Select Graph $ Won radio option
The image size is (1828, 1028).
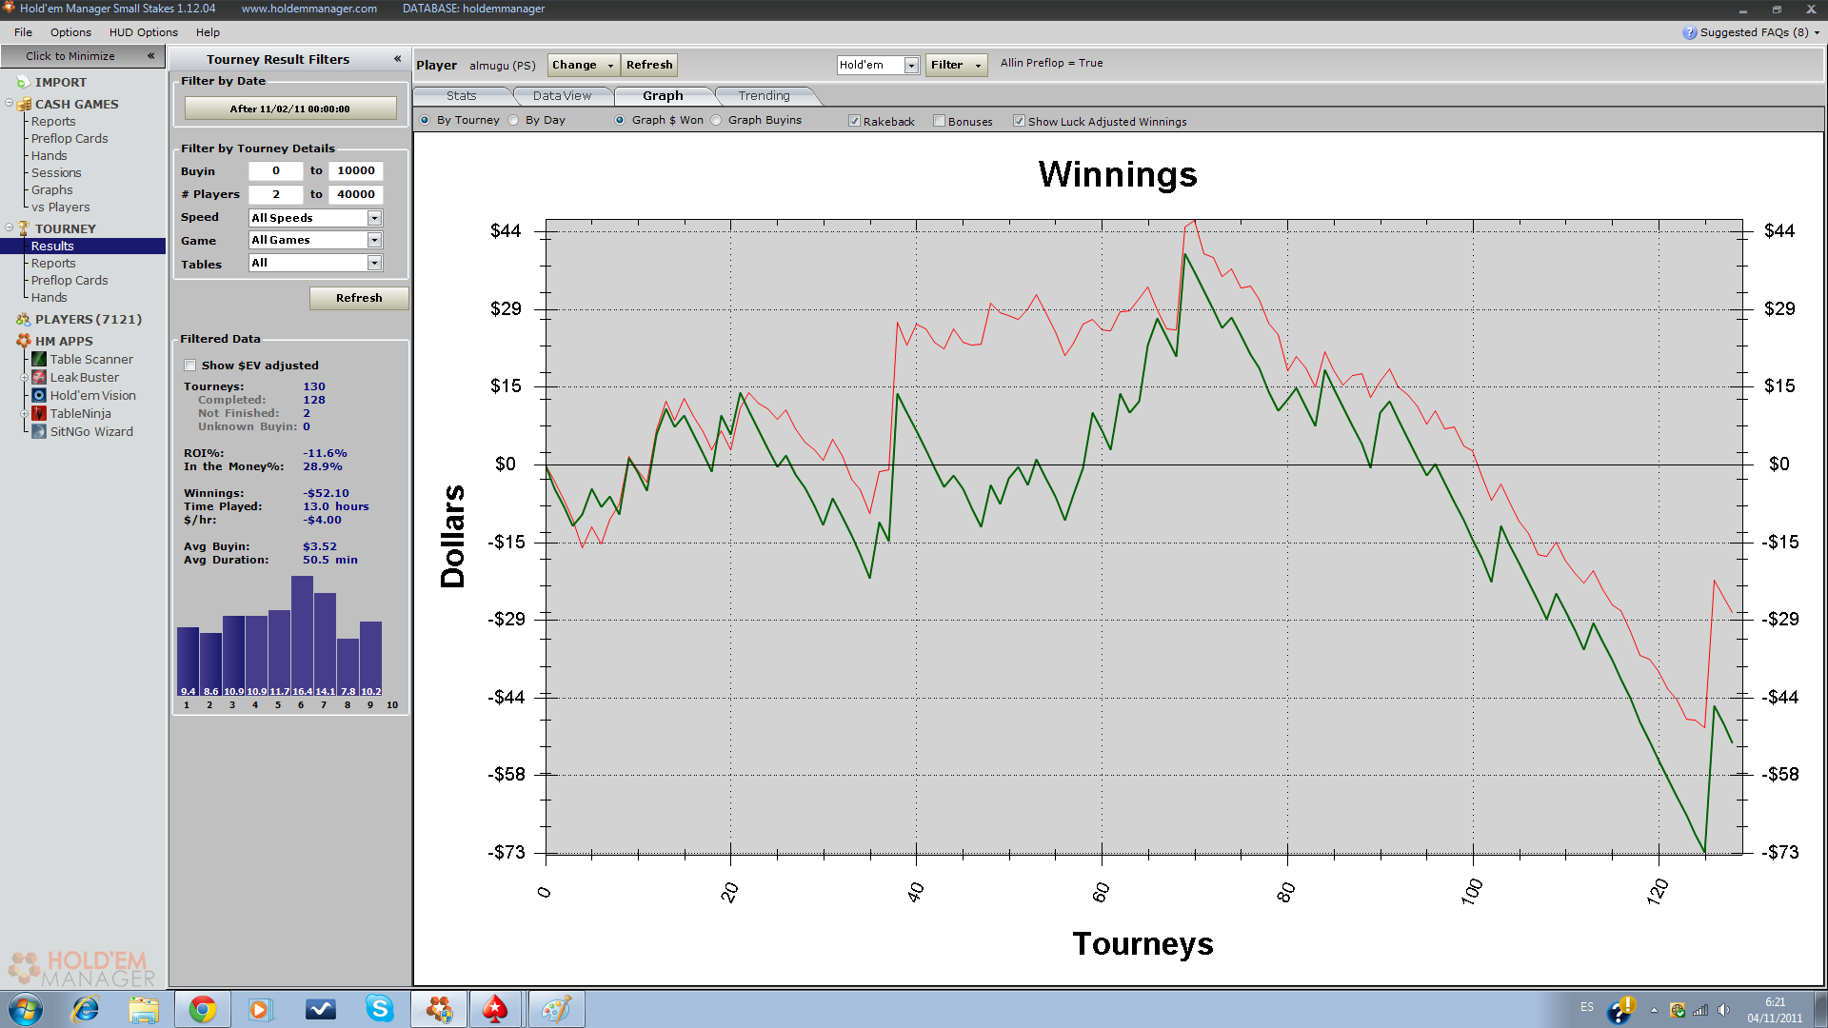click(x=620, y=120)
